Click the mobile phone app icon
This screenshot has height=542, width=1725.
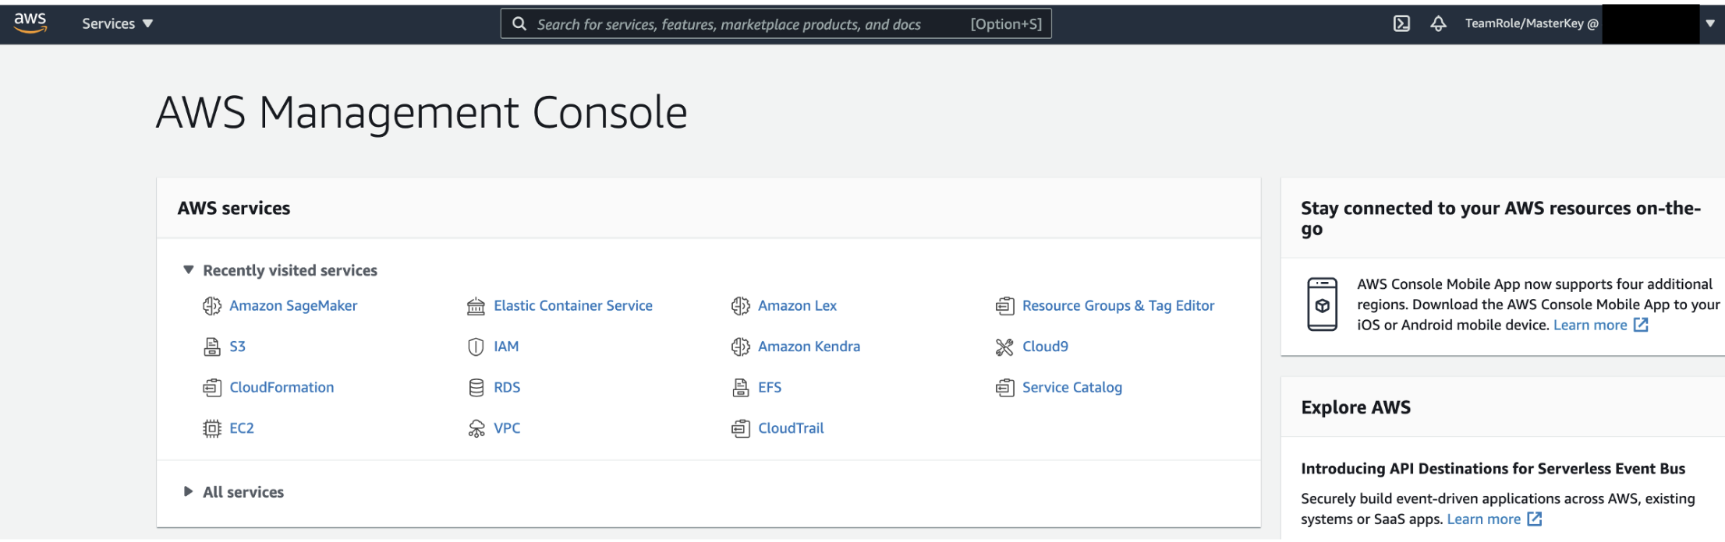point(1322,304)
